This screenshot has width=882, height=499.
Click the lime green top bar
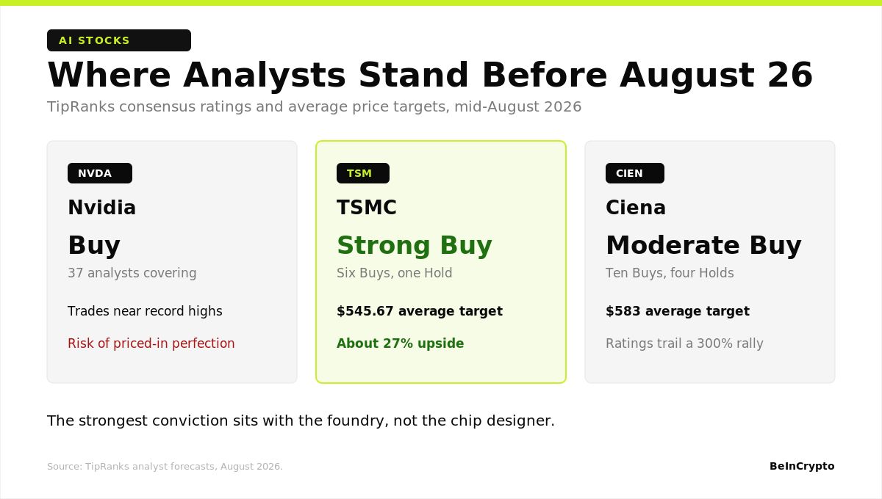(441, 3)
